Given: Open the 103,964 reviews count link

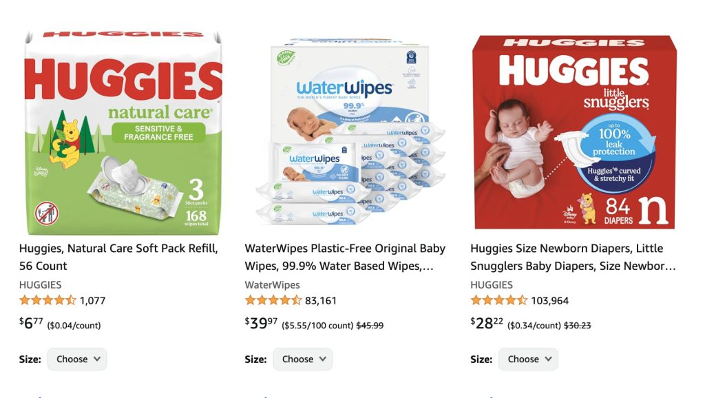Looking at the screenshot, I should click(x=550, y=300).
